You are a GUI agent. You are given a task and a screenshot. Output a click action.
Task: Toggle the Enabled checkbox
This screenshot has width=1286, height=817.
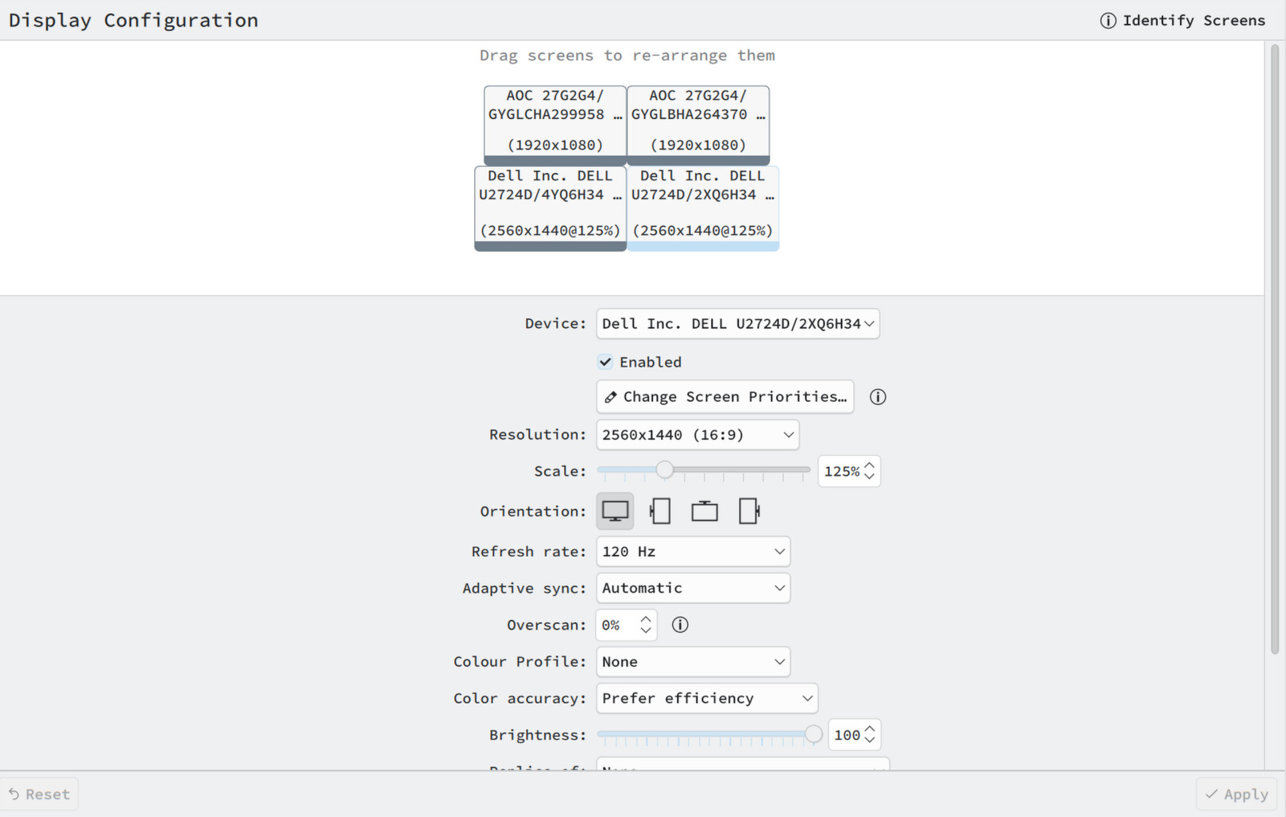click(605, 362)
